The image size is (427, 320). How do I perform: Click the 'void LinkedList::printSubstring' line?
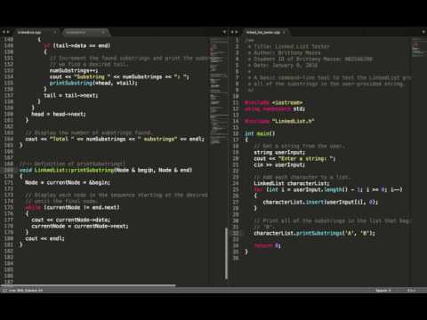point(106,170)
